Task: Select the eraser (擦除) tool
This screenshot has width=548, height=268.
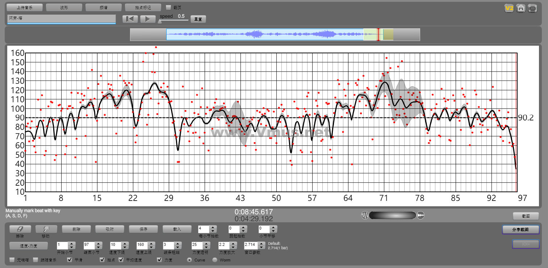Action: (20, 229)
